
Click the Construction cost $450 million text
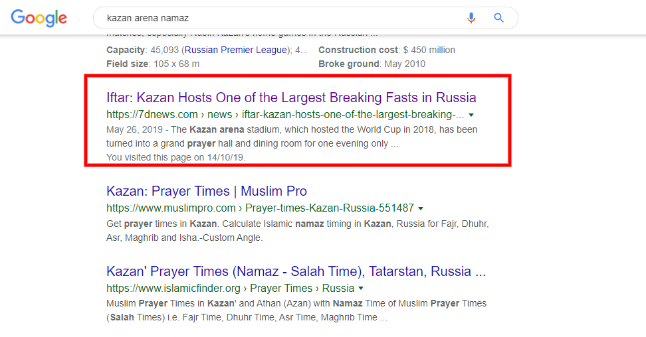[x=386, y=50]
